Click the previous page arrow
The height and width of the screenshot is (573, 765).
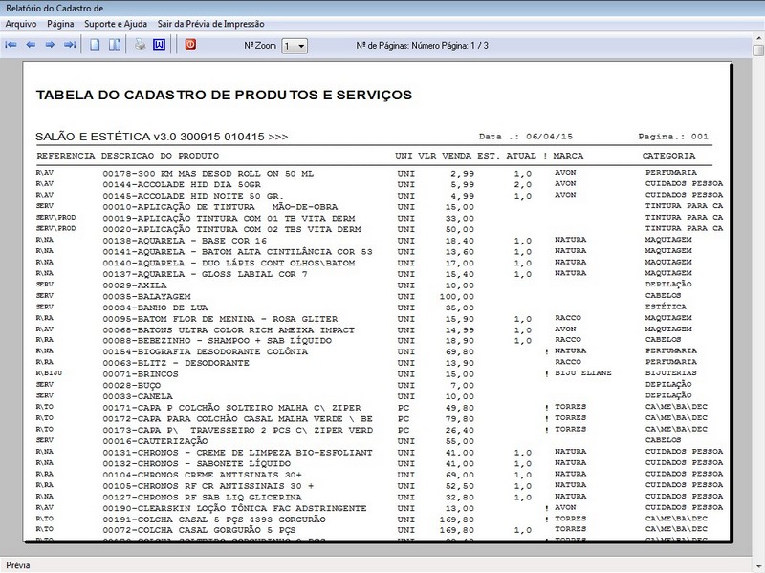31,45
